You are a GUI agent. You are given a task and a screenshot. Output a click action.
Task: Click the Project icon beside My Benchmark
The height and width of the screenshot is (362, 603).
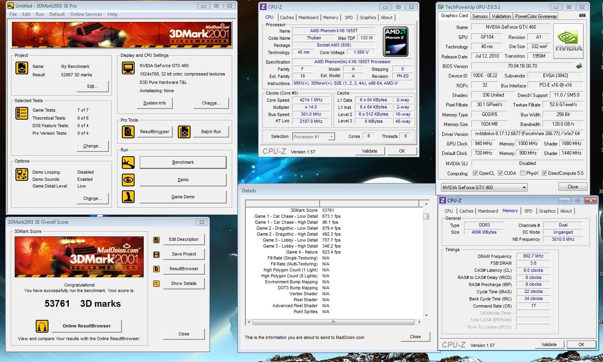coord(22,68)
